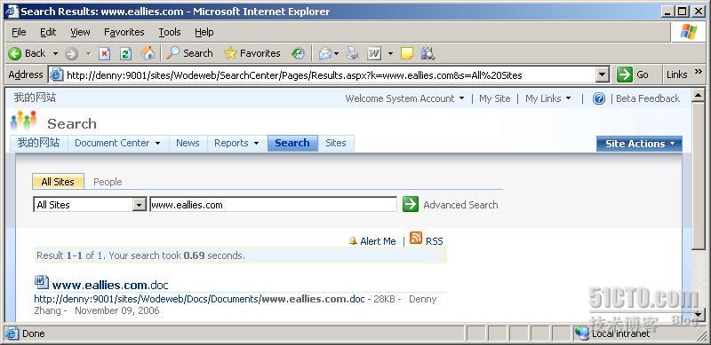Open the Forward button dropdown arrow
This screenshot has height=345, width=711.
tap(88, 54)
